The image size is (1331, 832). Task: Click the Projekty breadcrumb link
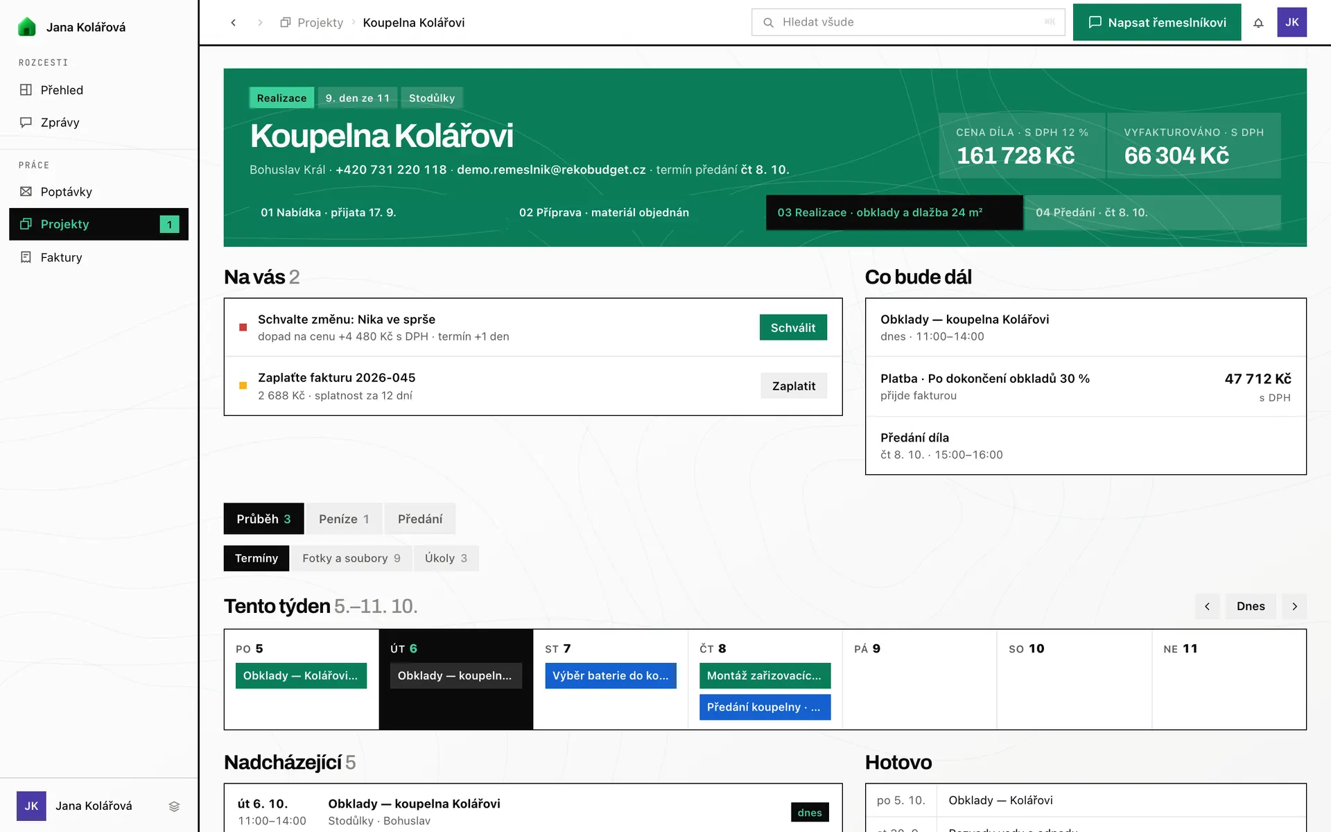[x=320, y=22]
